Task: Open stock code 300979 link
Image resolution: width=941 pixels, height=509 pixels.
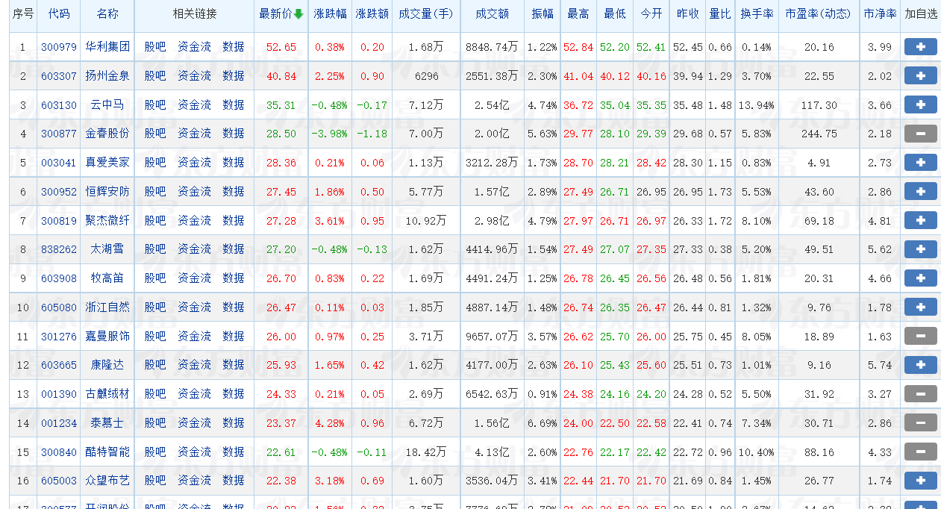Action: (59, 47)
